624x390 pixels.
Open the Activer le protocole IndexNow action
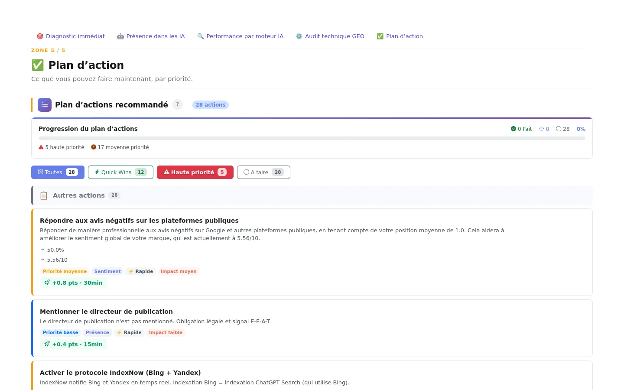[x=312, y=376]
